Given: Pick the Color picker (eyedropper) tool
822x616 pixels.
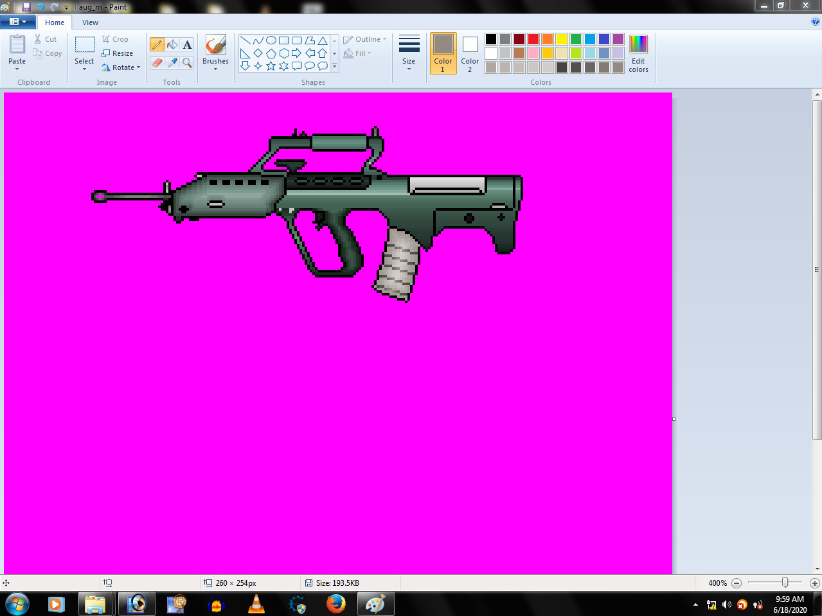Looking at the screenshot, I should pos(172,64).
